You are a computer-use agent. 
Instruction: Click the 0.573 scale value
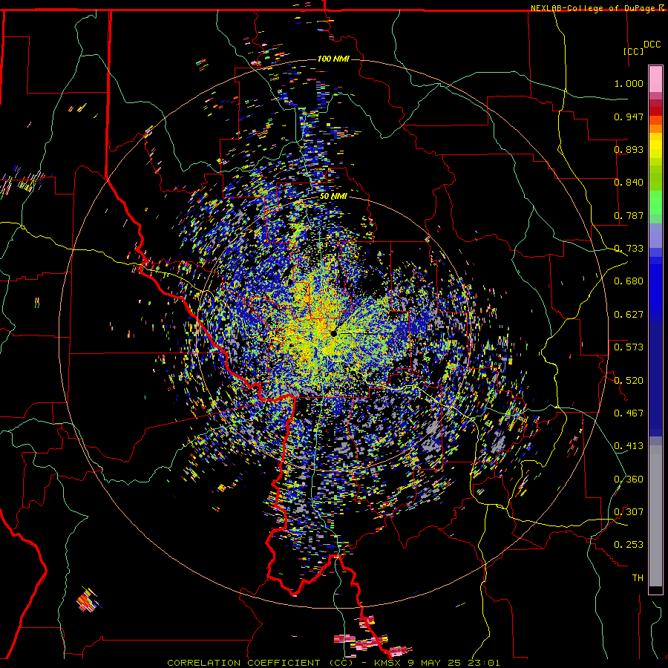(629, 347)
